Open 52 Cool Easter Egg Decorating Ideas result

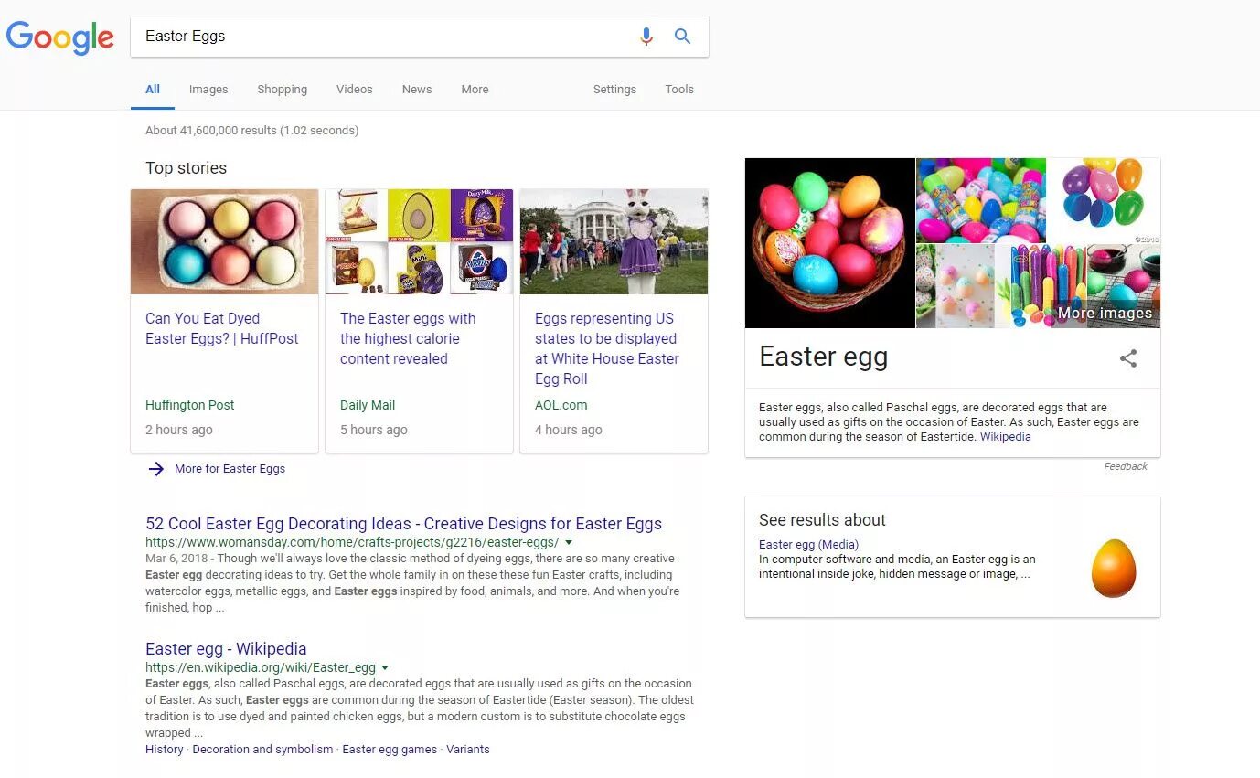click(403, 524)
